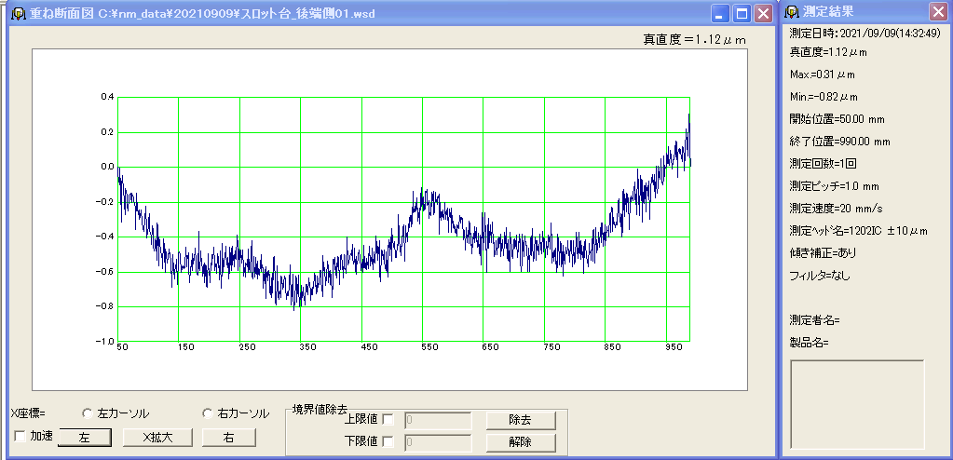Focus the 上限値 value input field

(438, 420)
